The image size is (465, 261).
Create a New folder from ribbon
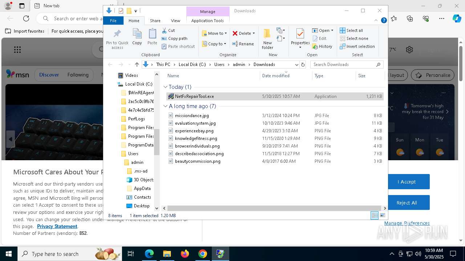[x=267, y=39]
